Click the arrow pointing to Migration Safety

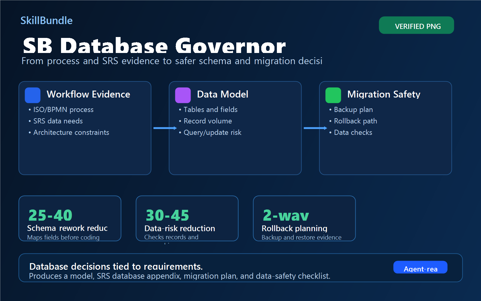click(315, 128)
